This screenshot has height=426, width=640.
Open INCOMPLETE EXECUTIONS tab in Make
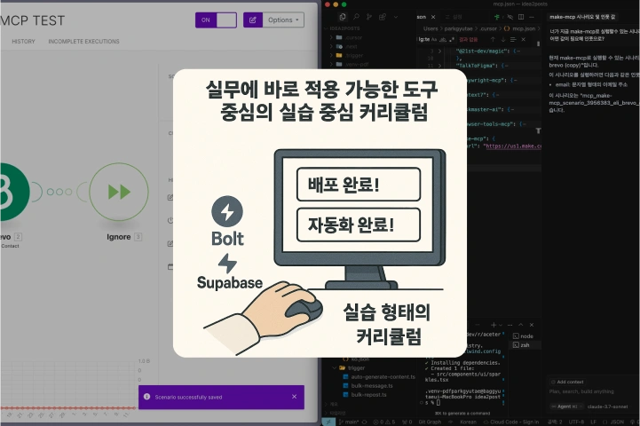click(x=83, y=42)
